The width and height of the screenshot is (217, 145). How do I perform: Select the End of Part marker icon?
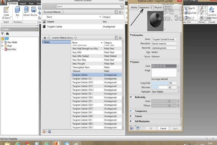pos(6,49)
